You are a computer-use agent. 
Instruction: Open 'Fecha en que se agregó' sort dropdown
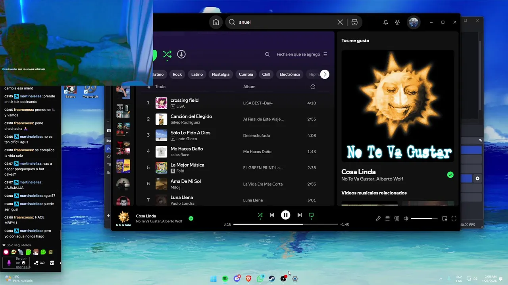(302, 54)
